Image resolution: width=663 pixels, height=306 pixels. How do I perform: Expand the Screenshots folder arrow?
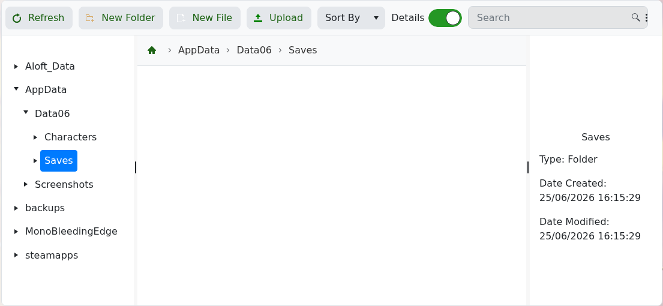(26, 184)
